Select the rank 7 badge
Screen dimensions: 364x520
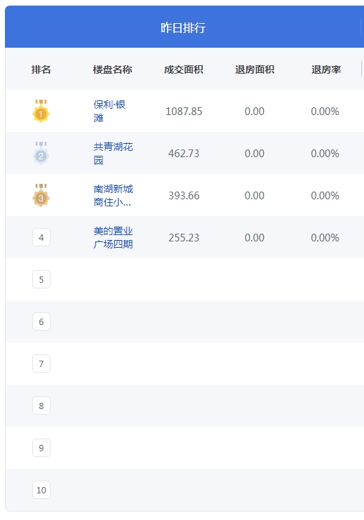tap(41, 364)
